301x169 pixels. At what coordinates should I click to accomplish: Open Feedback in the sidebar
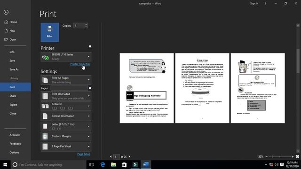(x=16, y=144)
